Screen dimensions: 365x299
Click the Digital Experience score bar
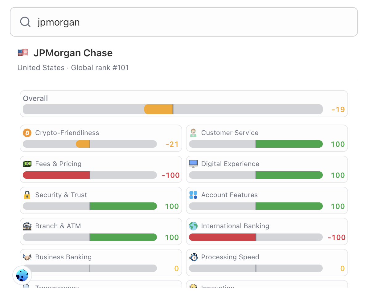[x=256, y=175]
